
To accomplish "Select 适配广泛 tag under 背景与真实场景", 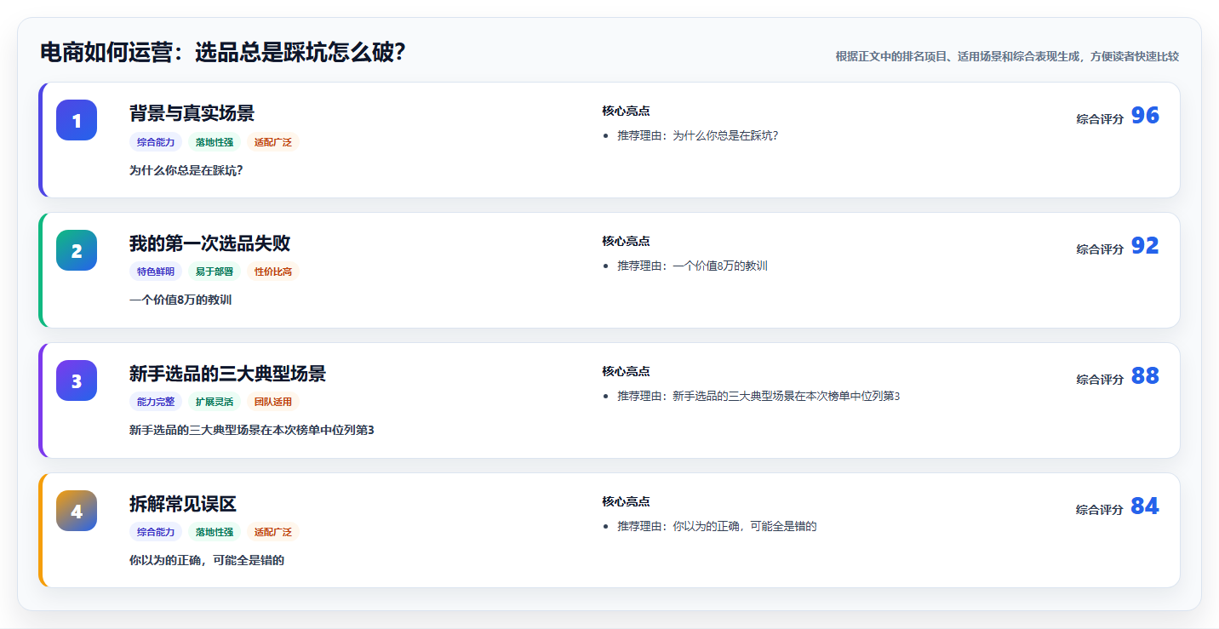I will click(x=273, y=142).
